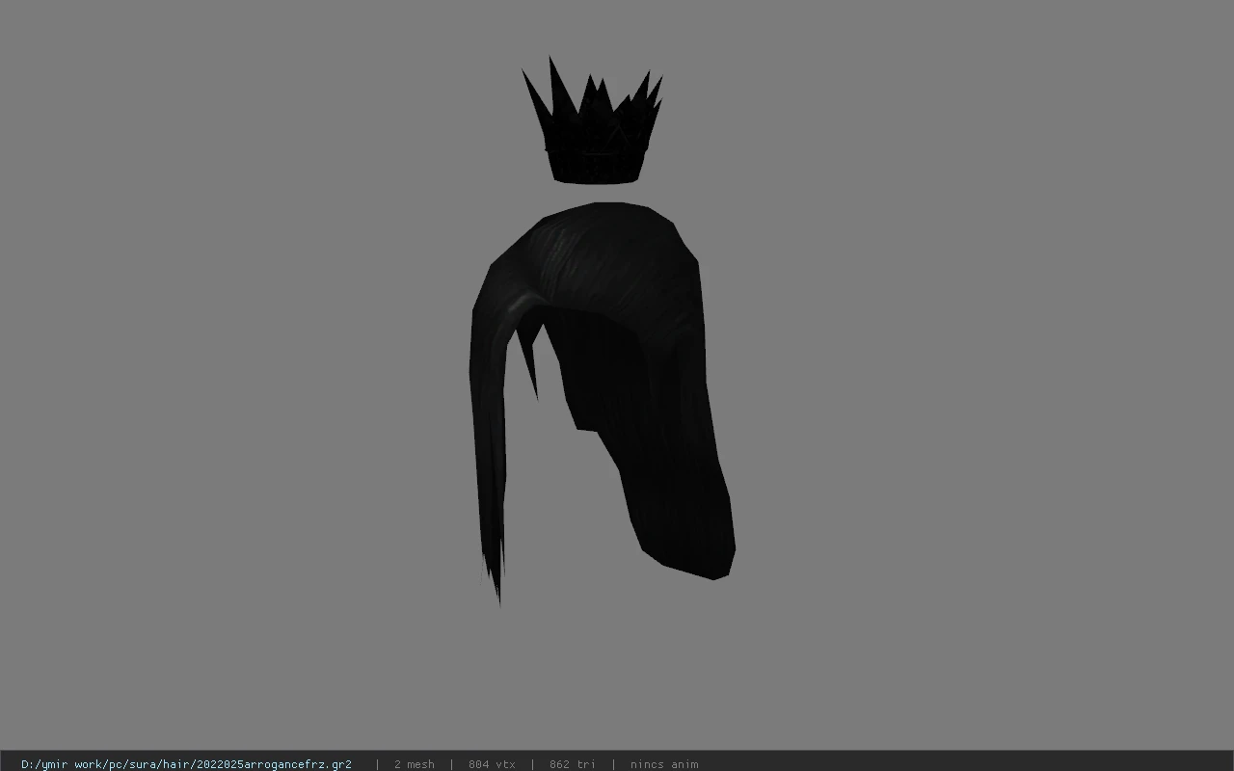Screen dimensions: 1234x771
Task: Click the "862 tri" status entry
Action: tap(573, 764)
